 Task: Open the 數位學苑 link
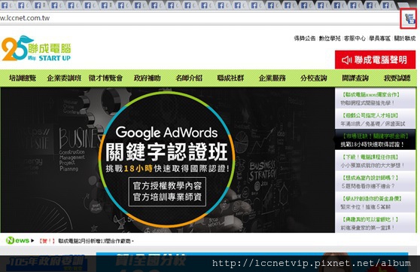(x=330, y=38)
